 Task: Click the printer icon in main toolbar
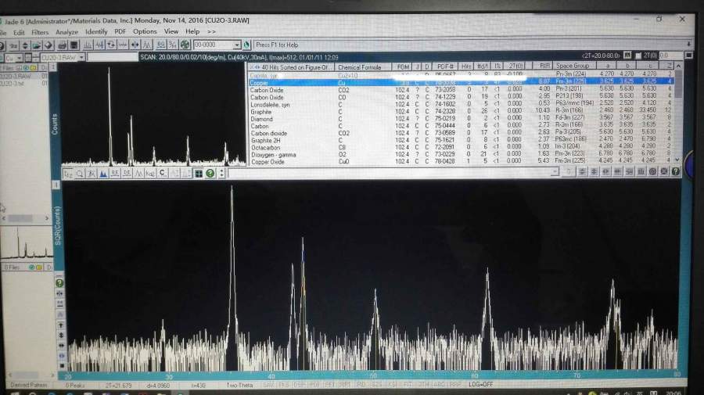click(62, 45)
